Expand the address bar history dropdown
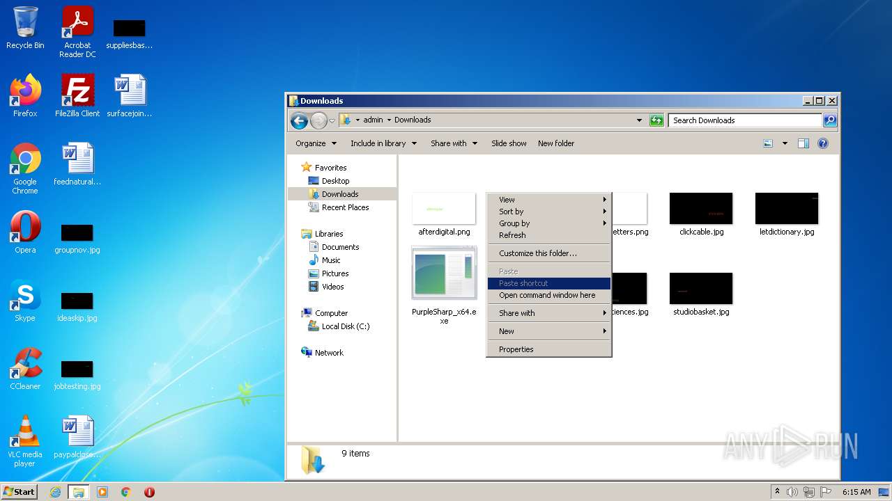The image size is (892, 501). point(639,120)
